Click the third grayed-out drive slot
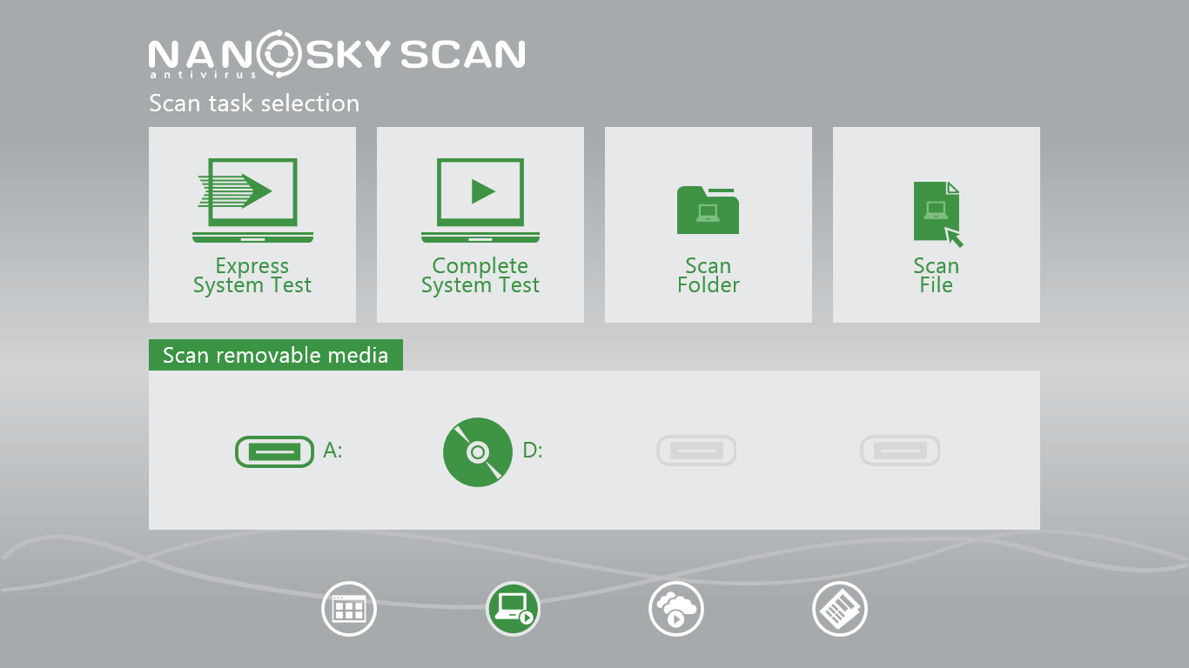Viewport: 1189px width, 668px height. coord(696,451)
